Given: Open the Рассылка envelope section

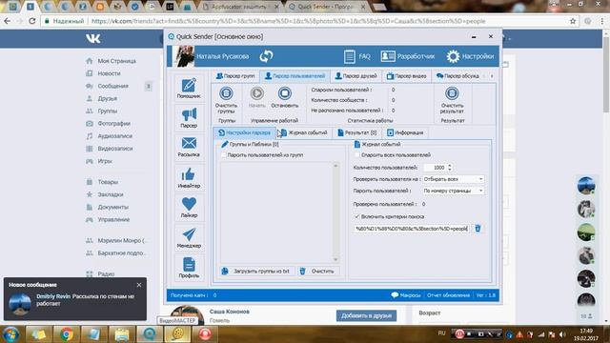Looking at the screenshot, I should (x=189, y=147).
